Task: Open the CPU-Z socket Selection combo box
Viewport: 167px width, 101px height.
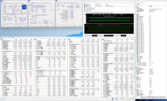Action: 10,24
